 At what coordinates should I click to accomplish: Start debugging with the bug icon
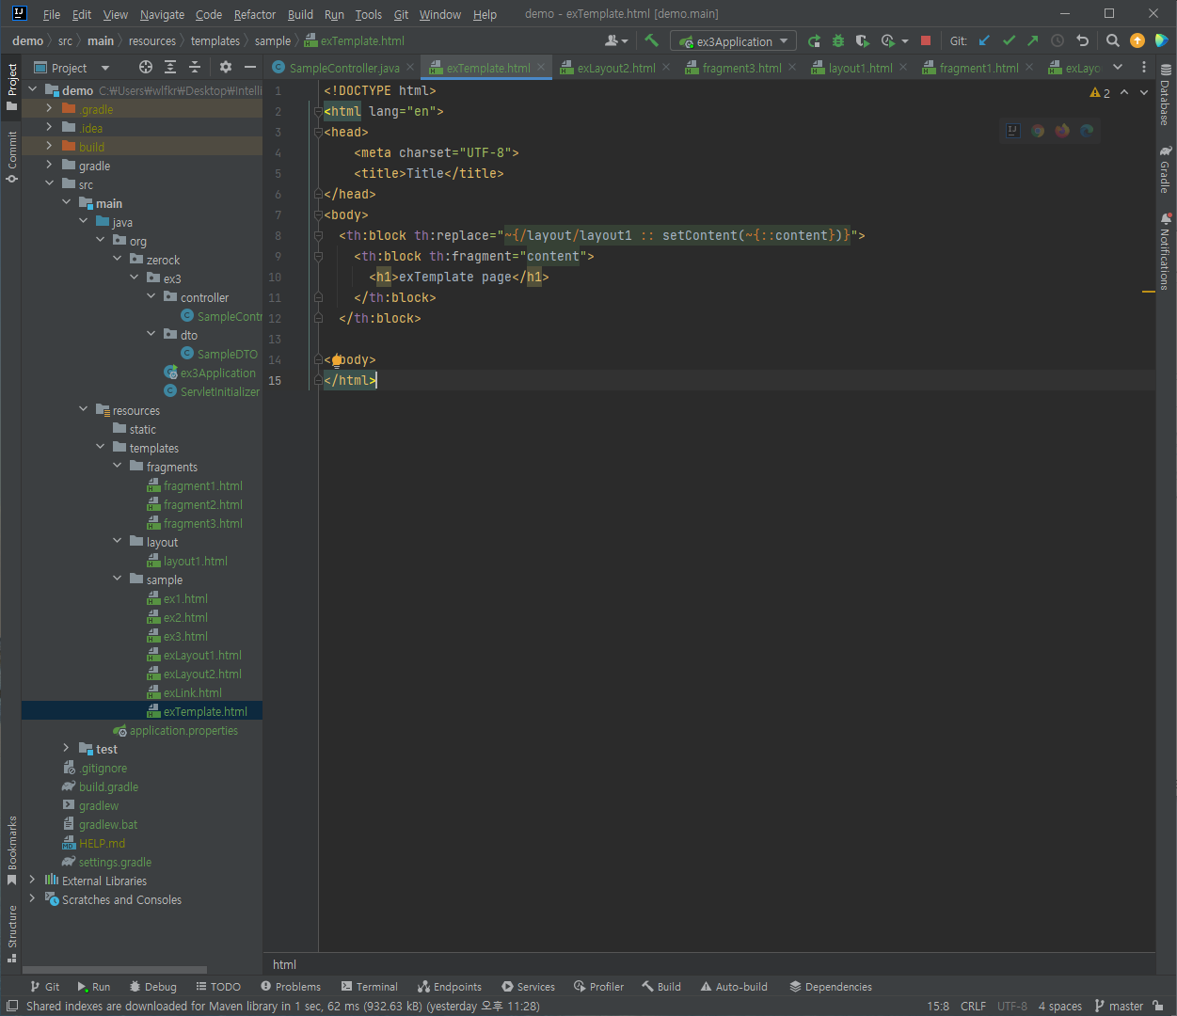click(x=838, y=40)
